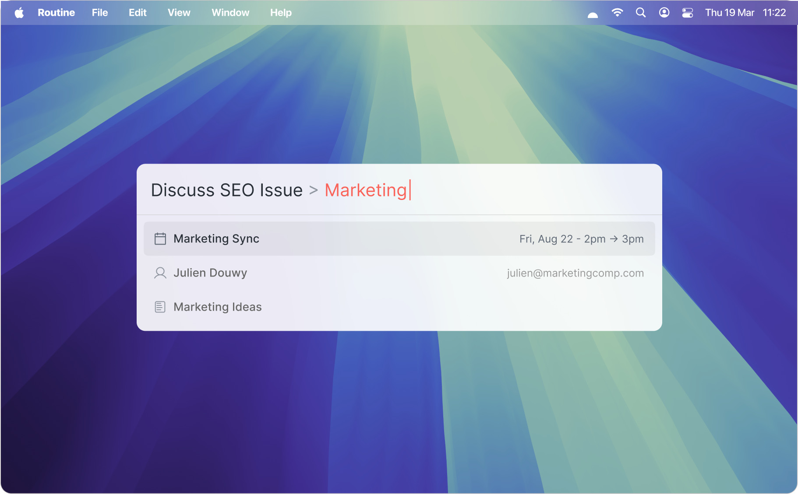798x494 pixels.
Task: Open Spotlight search in menu bar
Action: pyautogui.click(x=641, y=13)
